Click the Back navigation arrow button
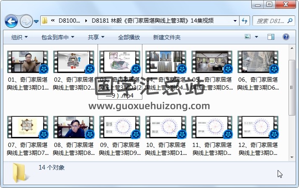This screenshot has height=188, width=299. 11,21
